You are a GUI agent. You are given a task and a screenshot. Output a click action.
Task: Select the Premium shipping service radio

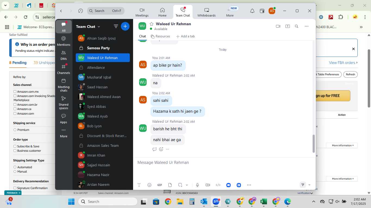[x=15, y=130]
